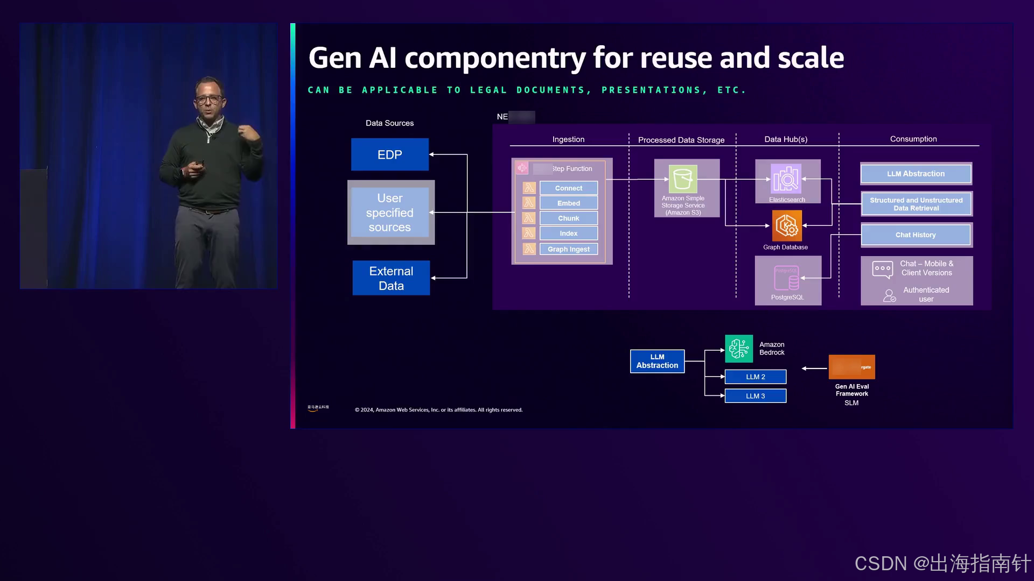Click the Graph Database icon
Viewport: 1034px width, 581px height.
[x=787, y=225]
